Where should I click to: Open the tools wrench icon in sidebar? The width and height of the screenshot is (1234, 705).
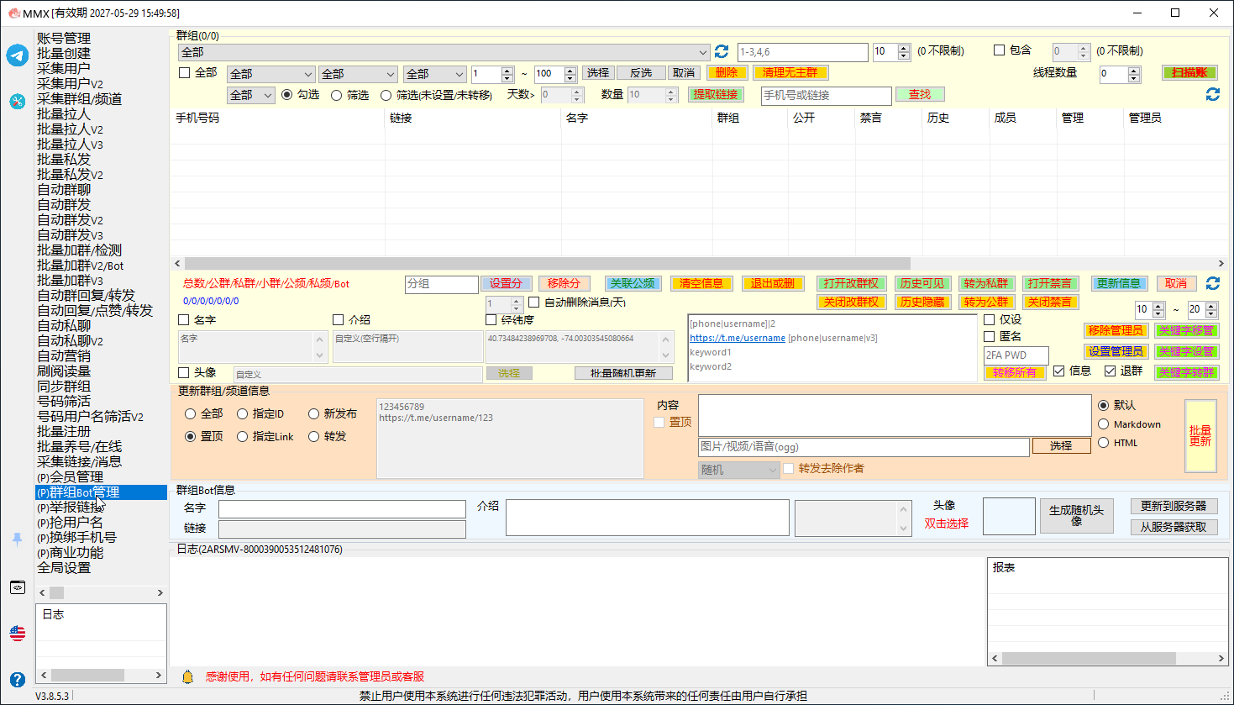tap(18, 102)
